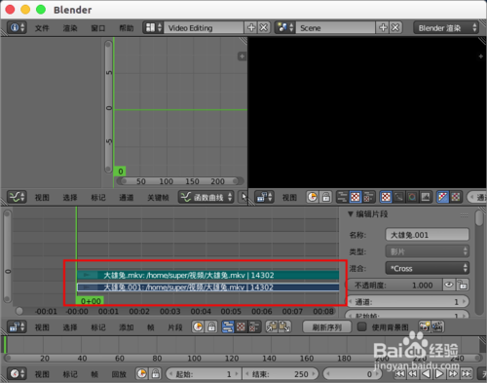The width and height of the screenshot is (487, 383).
Task: Display color-only channels in preview
Action: (x=456, y=197)
